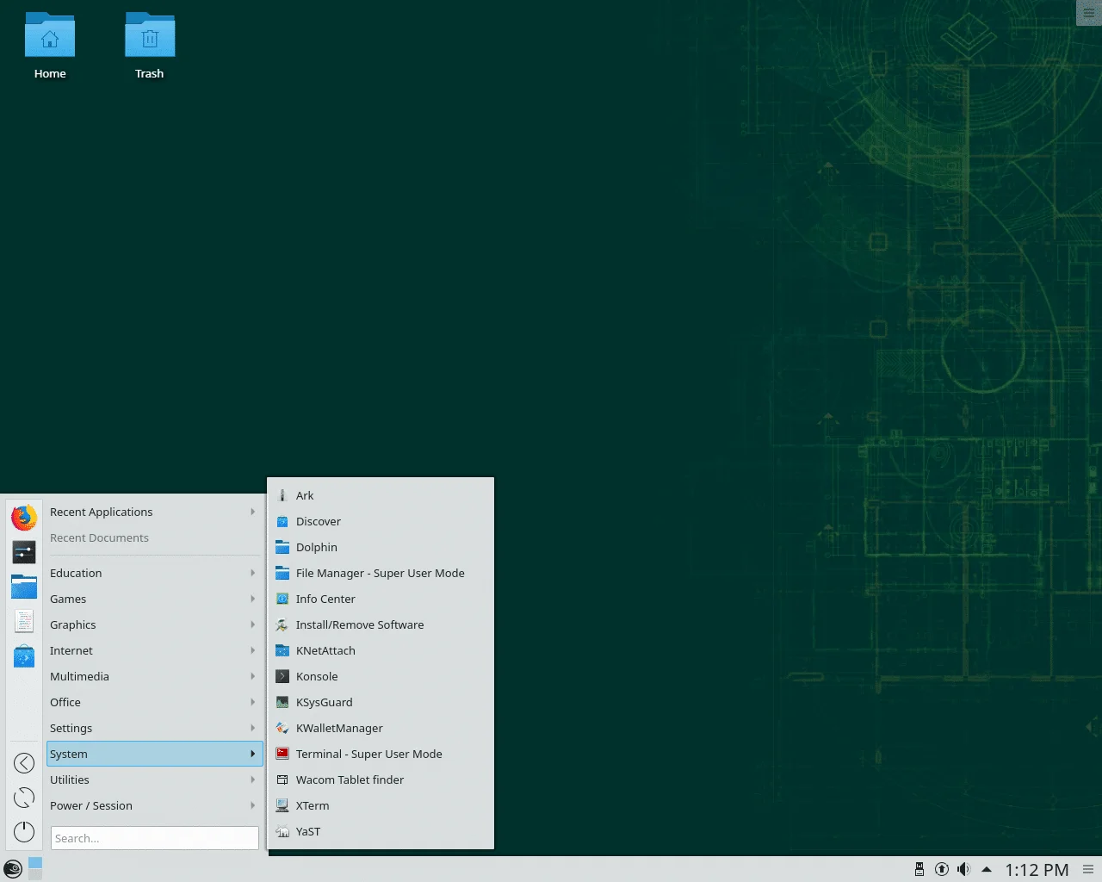Click the circular arrows restart icon
The height and width of the screenshot is (882, 1102).
click(24, 798)
